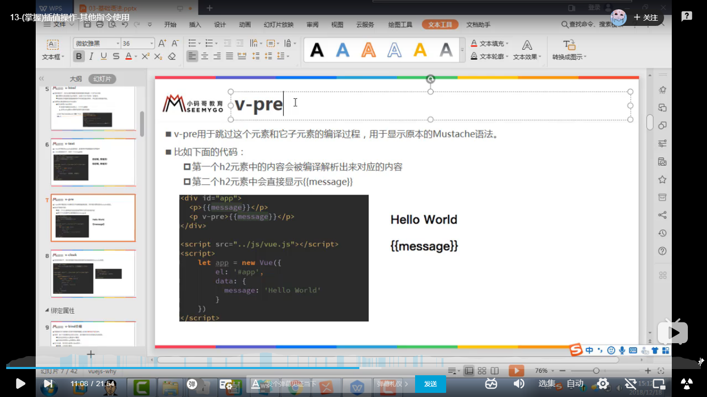The height and width of the screenshot is (397, 707).
Task: Toggle Strikethrough formatting
Action: pyautogui.click(x=116, y=56)
